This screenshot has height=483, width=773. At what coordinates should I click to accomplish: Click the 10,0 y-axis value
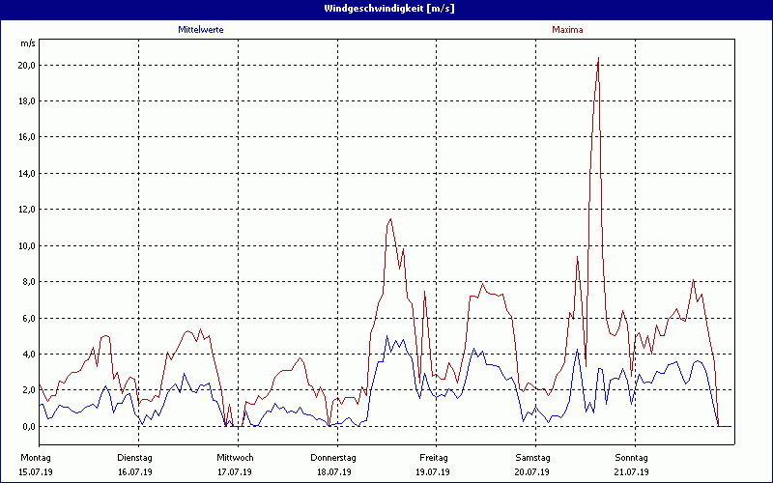point(26,245)
